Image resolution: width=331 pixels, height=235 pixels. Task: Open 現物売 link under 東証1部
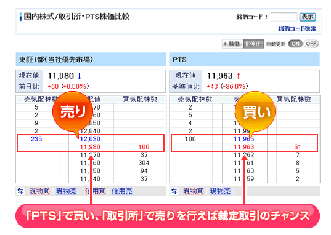(67, 191)
